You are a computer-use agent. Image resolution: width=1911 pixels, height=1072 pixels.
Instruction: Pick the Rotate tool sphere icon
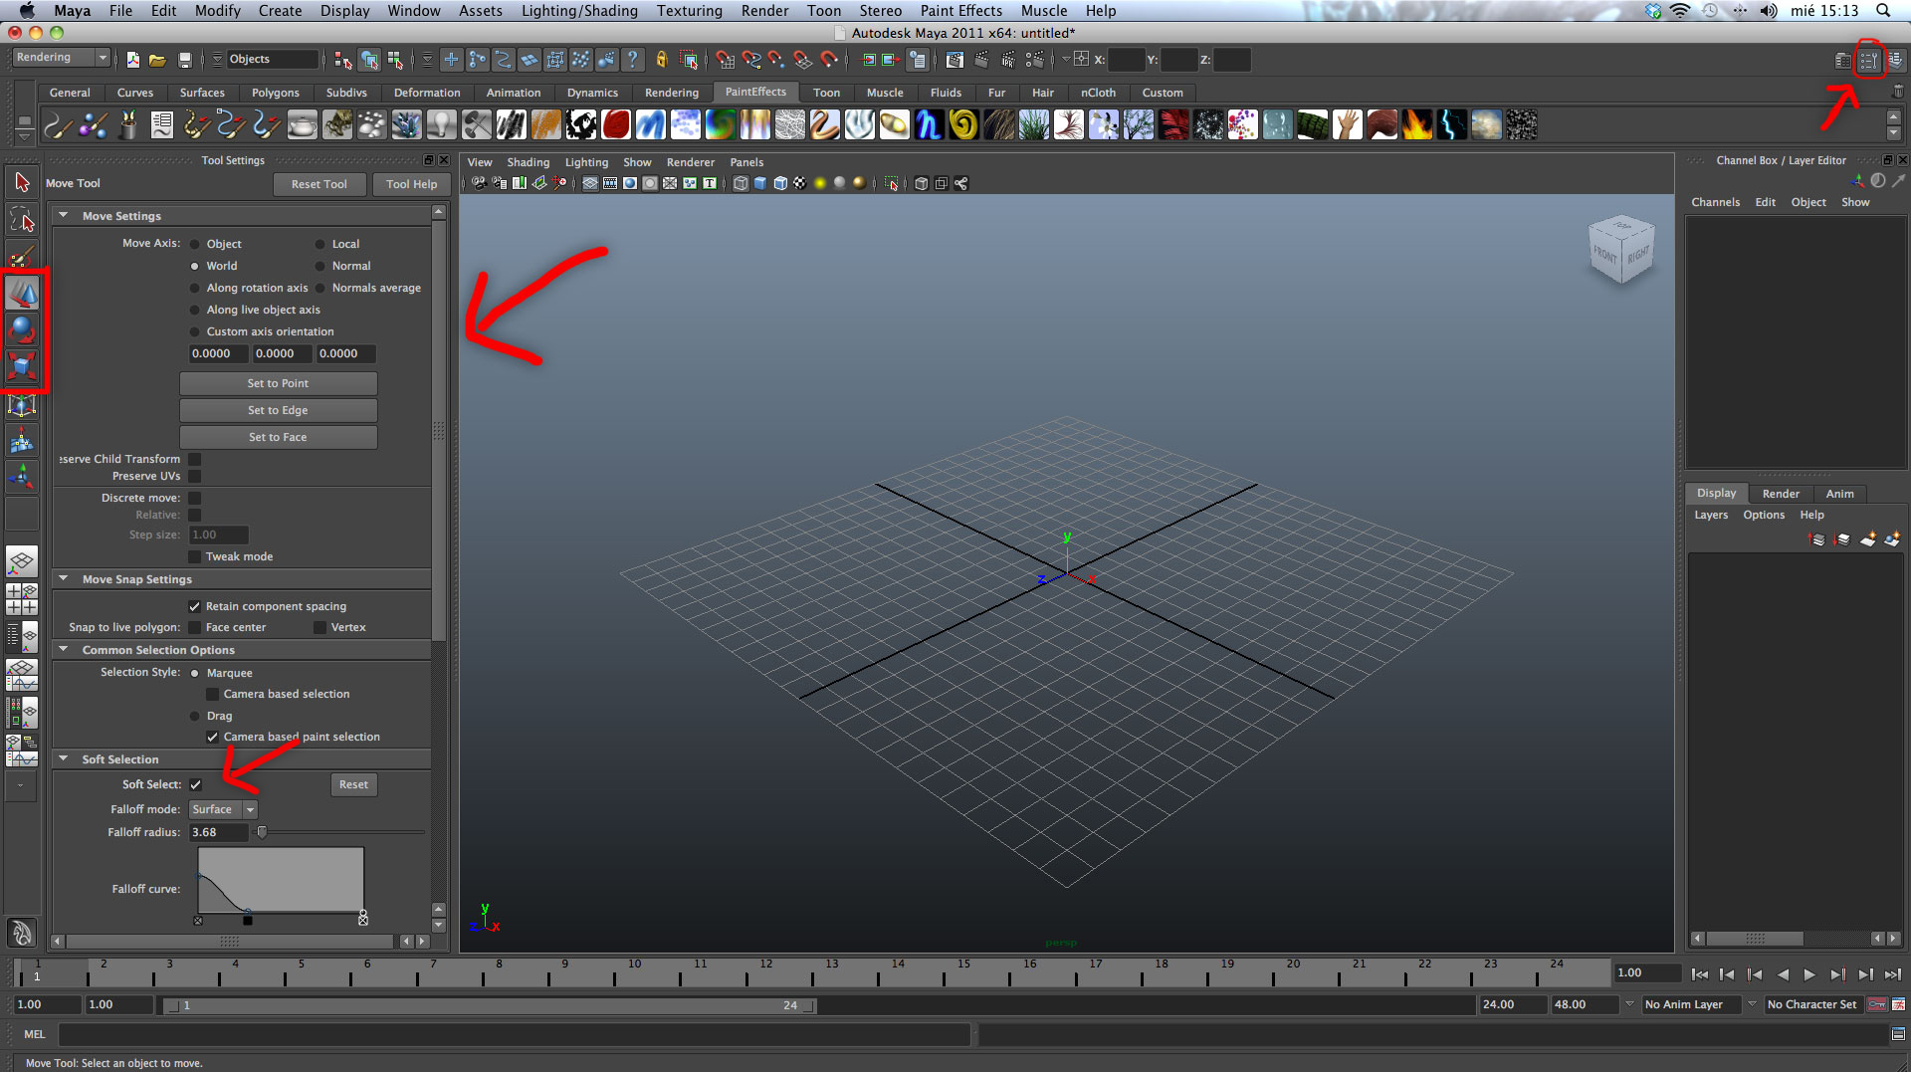[x=22, y=329]
